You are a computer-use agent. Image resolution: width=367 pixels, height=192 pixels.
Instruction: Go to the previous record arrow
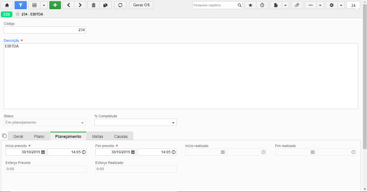pos(68,5)
